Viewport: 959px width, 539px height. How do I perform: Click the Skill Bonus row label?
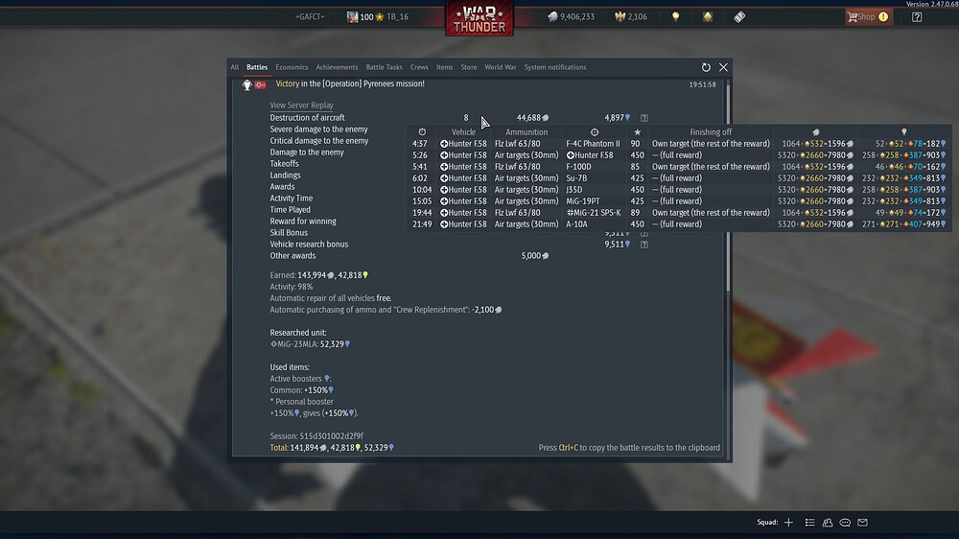(x=289, y=232)
